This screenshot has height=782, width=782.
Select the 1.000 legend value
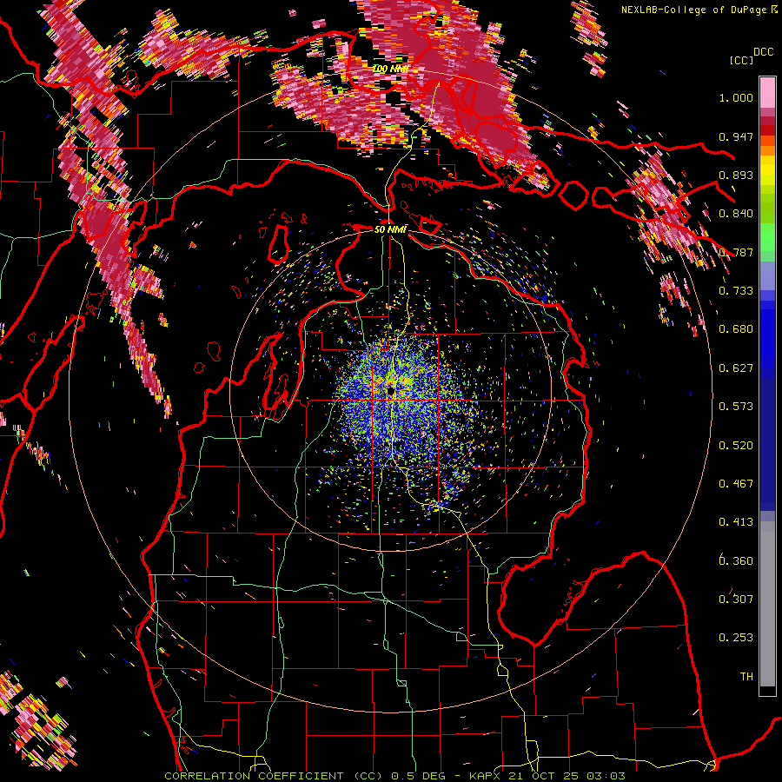(736, 97)
